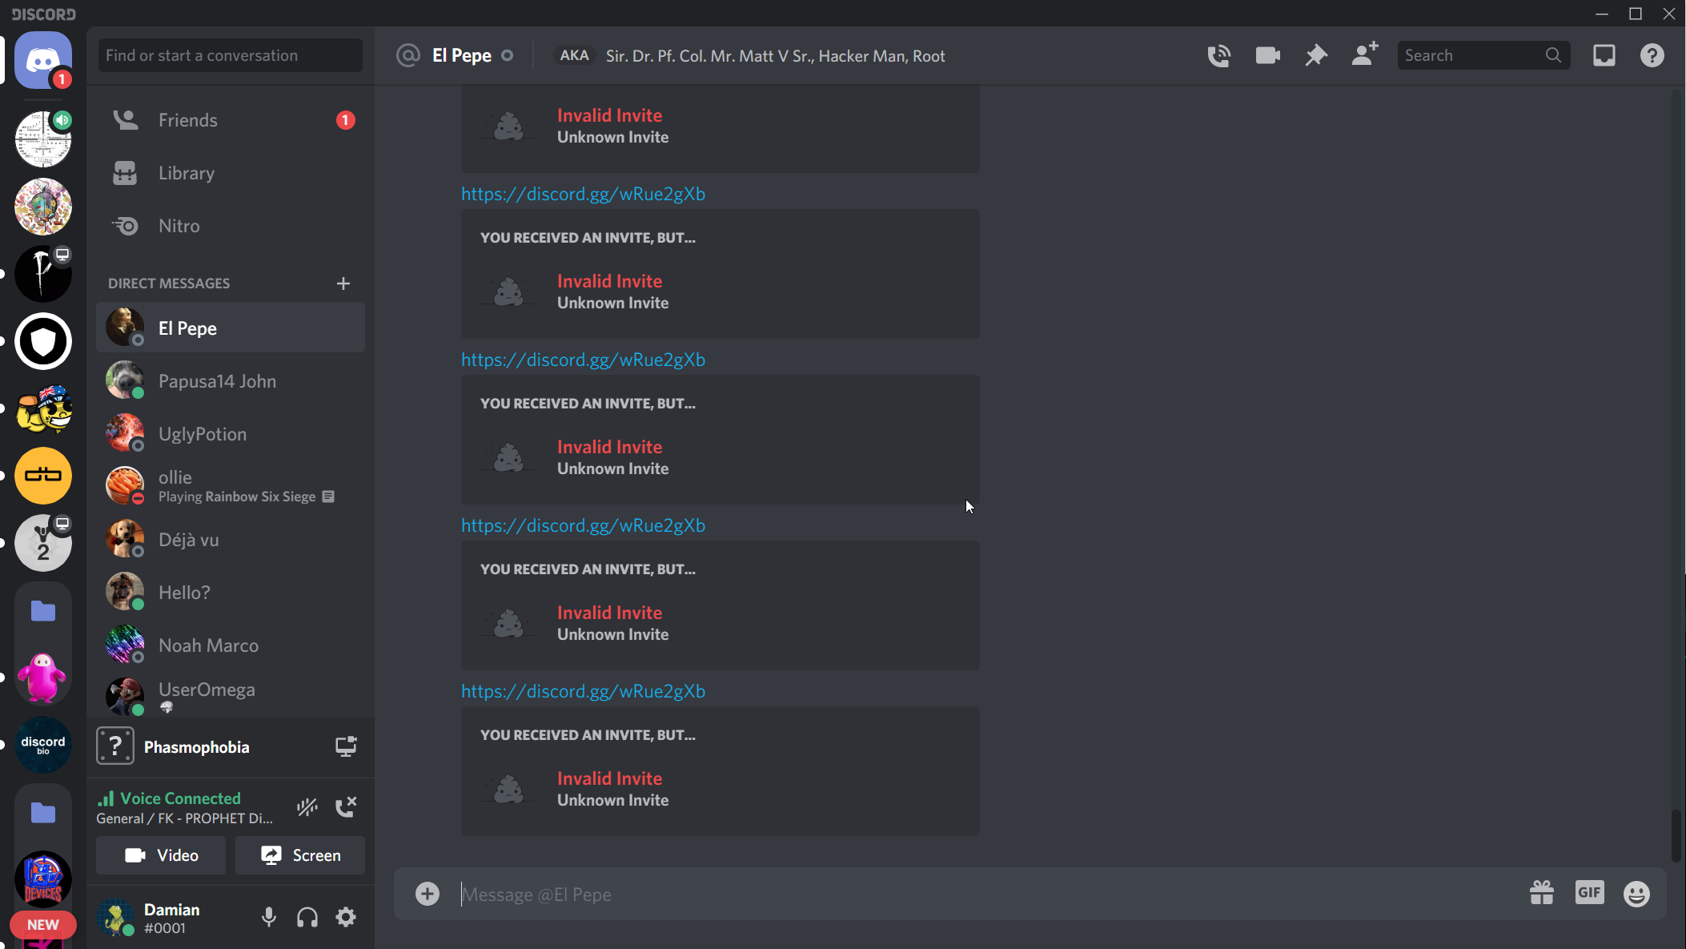Open the emoji picker
1686x949 pixels.
click(1636, 894)
